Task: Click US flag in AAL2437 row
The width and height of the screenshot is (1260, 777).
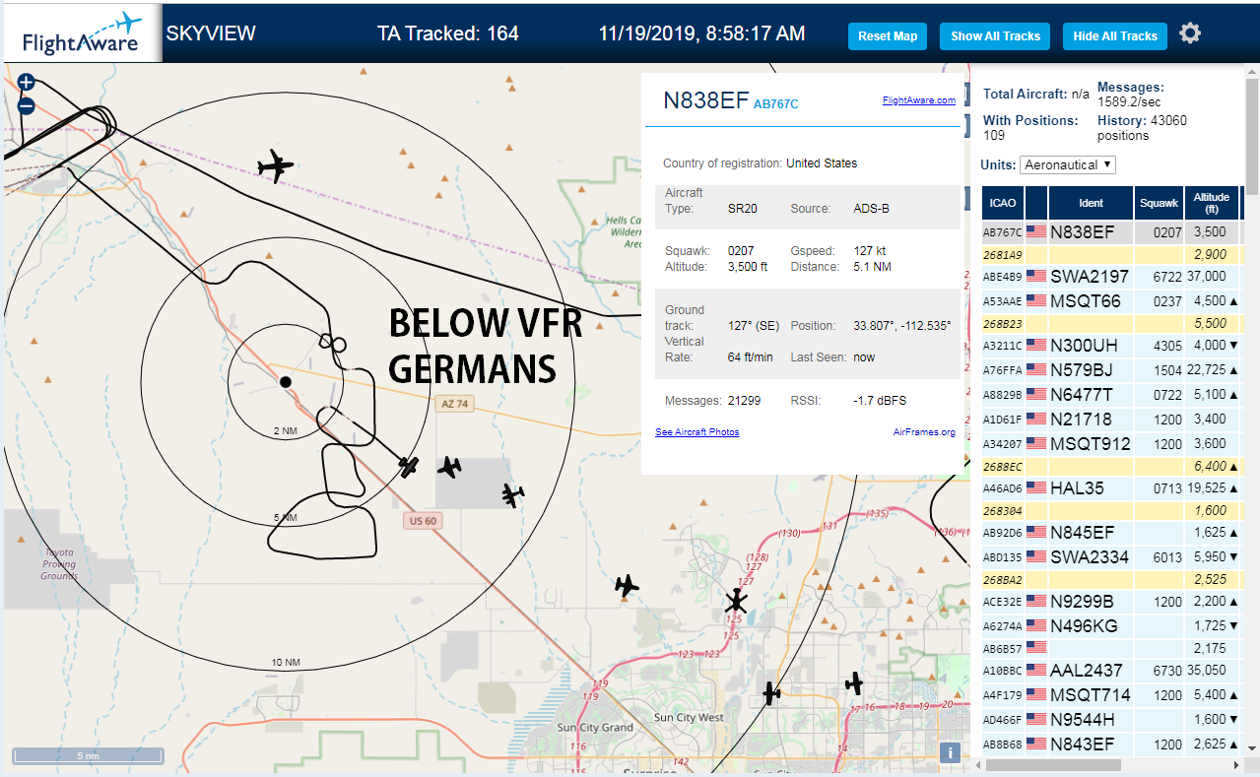Action: [x=1036, y=671]
